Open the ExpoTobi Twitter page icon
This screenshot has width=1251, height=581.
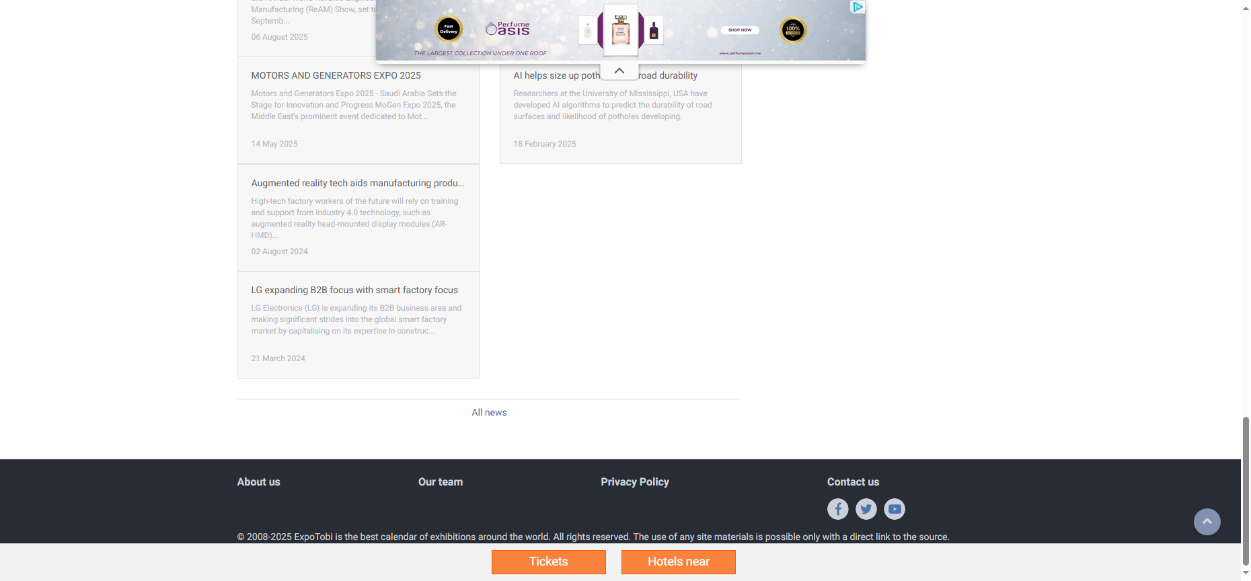pyautogui.click(x=866, y=509)
